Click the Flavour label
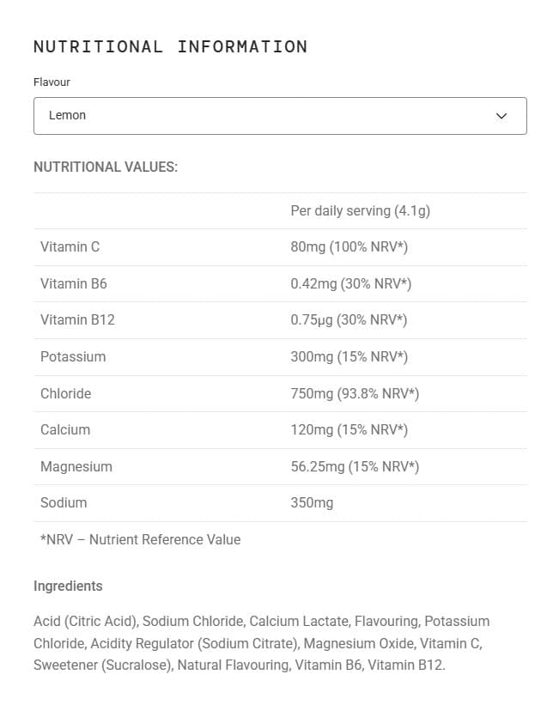559x711 pixels. (52, 82)
